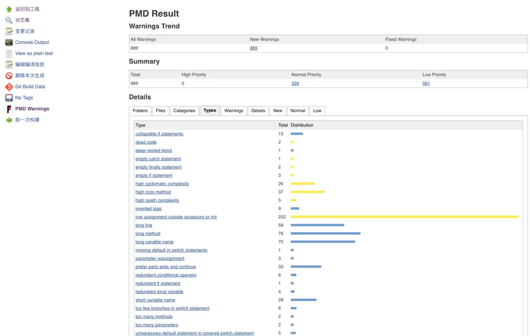Open parameter reassignment link
This screenshot has height=336, width=530.
[160, 259]
